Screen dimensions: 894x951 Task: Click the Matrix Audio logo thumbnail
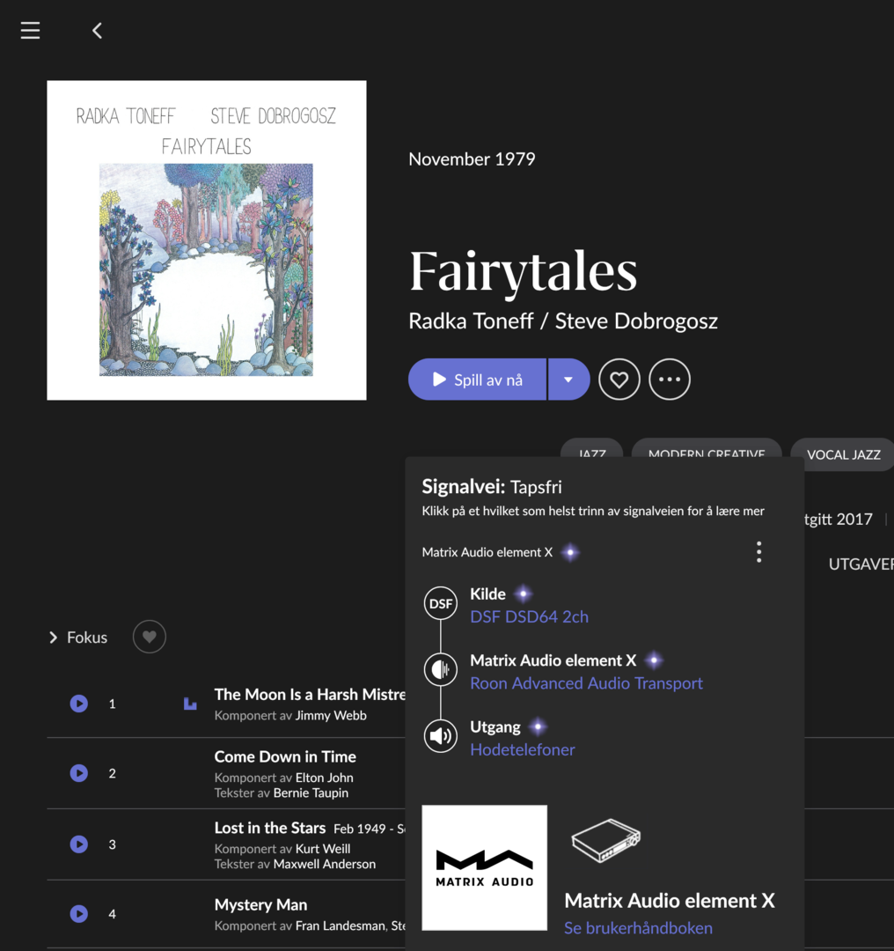pyautogui.click(x=484, y=868)
